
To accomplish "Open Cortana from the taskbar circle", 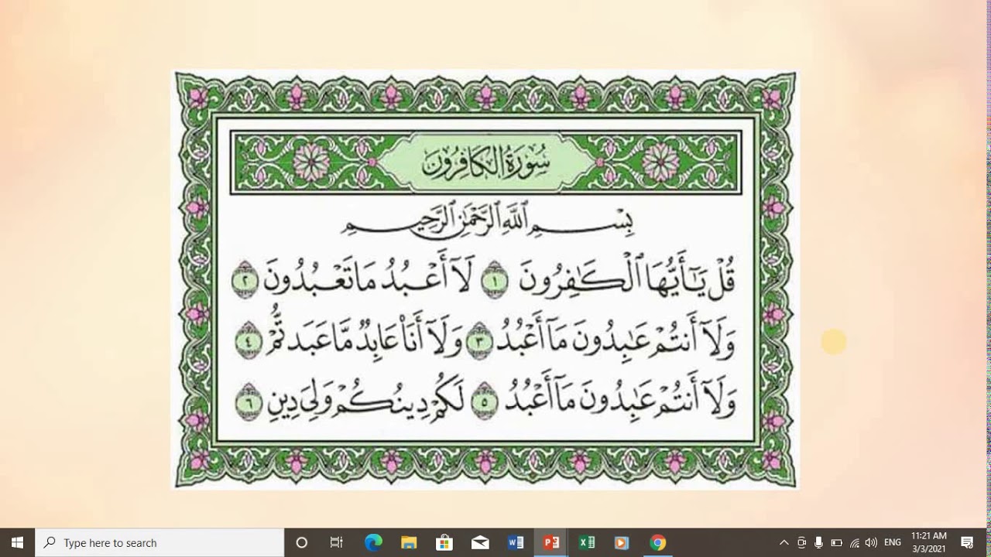I will pyautogui.click(x=302, y=542).
